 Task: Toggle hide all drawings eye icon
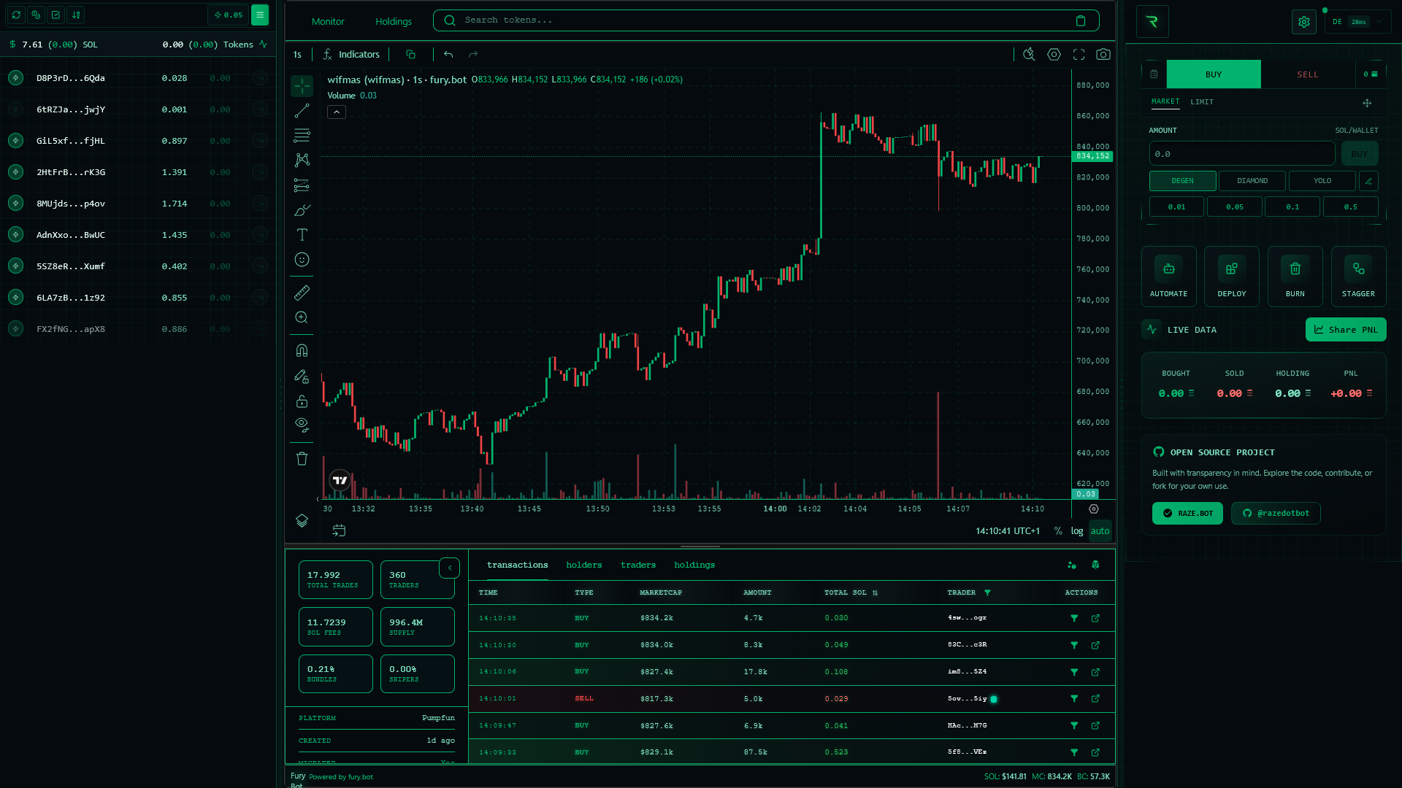pyautogui.click(x=302, y=424)
